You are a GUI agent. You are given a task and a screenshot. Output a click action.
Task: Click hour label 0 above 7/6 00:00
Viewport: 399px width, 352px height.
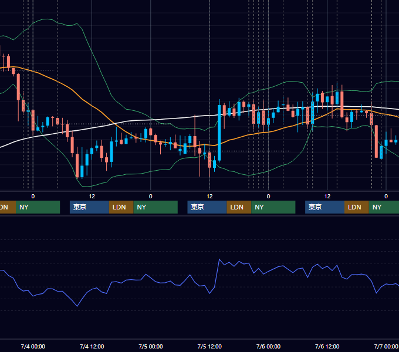tap(268, 197)
